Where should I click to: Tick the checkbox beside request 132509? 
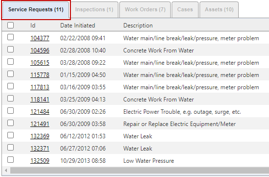pos(10,160)
